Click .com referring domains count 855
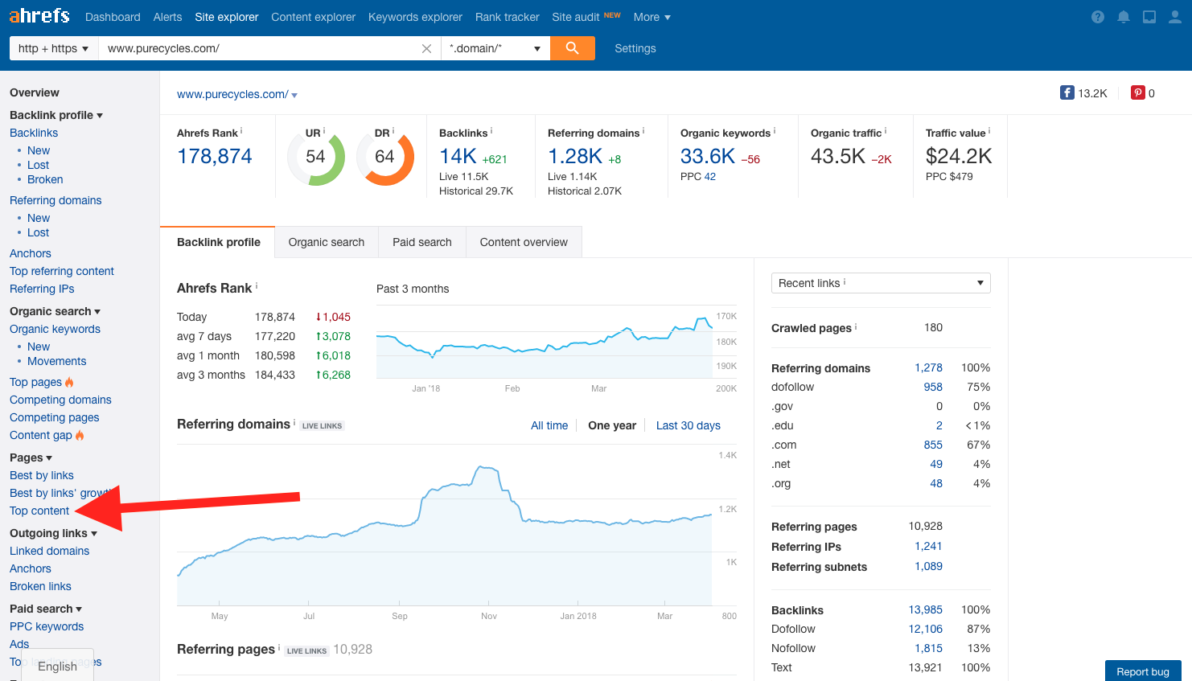Screen dimensions: 1192x681 [x=933, y=445]
